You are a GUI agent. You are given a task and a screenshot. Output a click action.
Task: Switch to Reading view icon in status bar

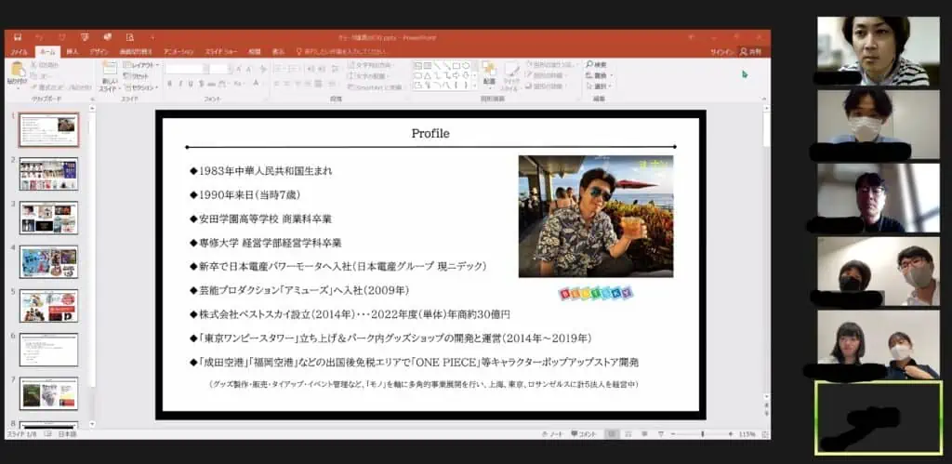pyautogui.click(x=644, y=434)
